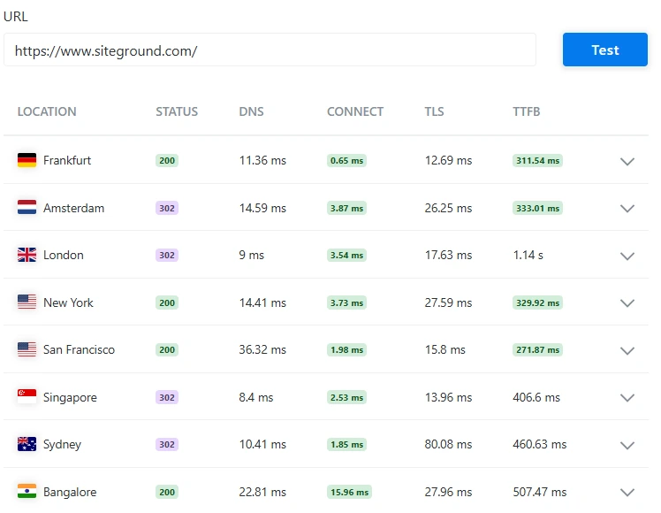Click the STATUS column header
Viewport: 661px width, 513px height.
(x=177, y=111)
